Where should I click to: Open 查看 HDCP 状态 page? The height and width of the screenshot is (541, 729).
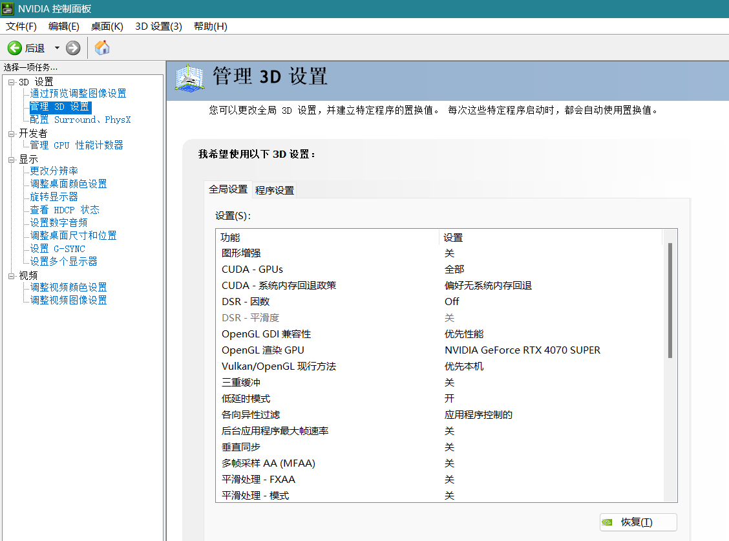pos(65,210)
